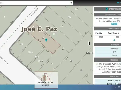Click the Escala value 423.19

point(117,81)
